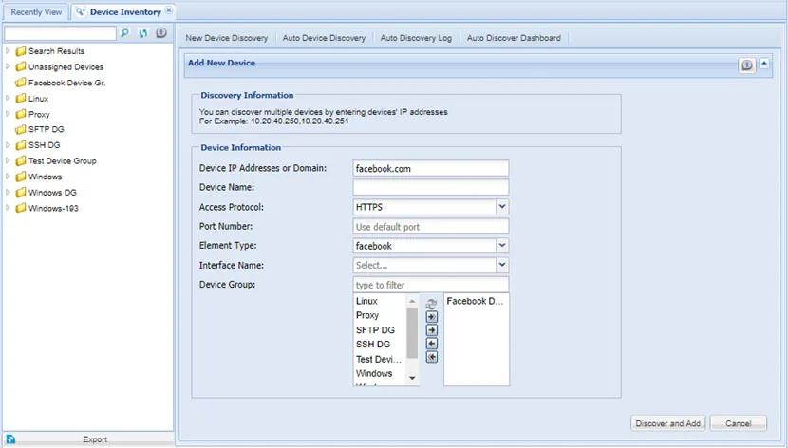Select the Windows folder label in tree
The width and height of the screenshot is (788, 448).
[x=46, y=177]
